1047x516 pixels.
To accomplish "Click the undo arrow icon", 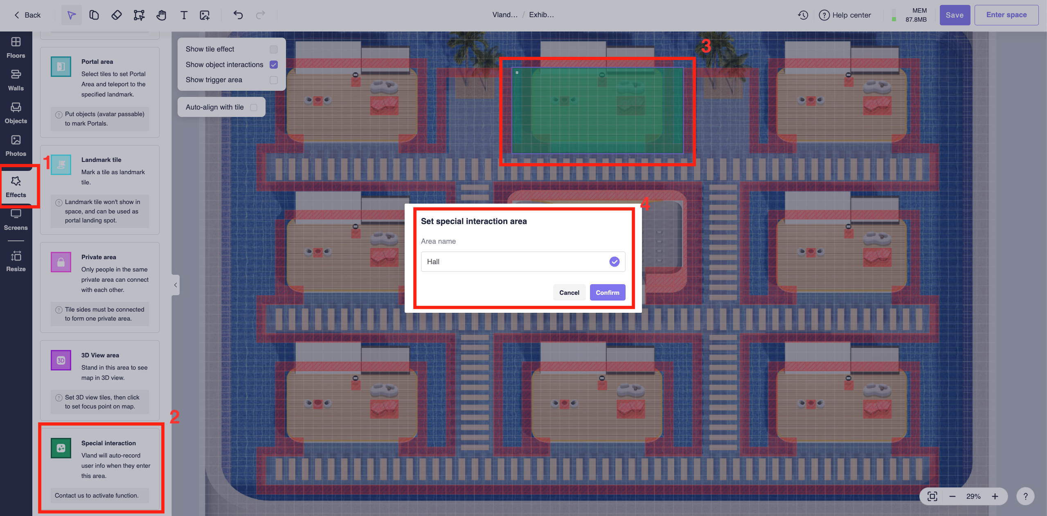I will [238, 15].
